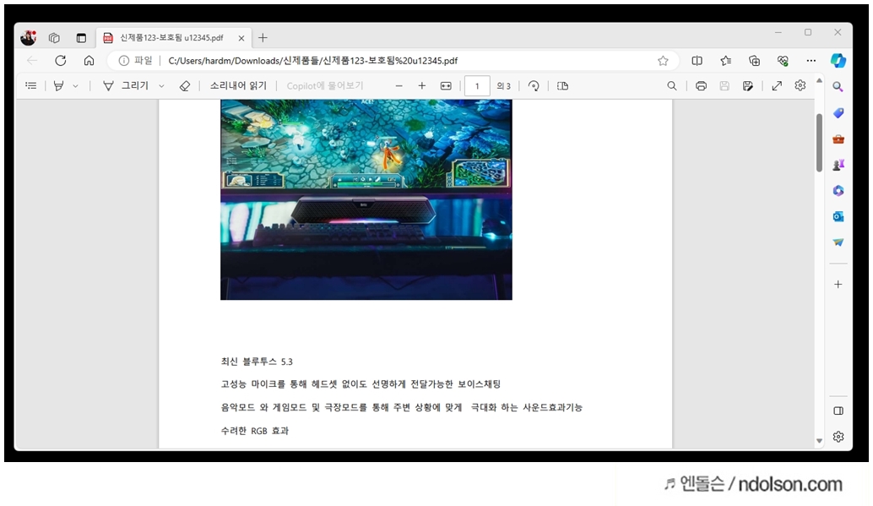Open the Tools briefcase in the sidebar
This screenshot has width=873, height=506.
click(838, 139)
